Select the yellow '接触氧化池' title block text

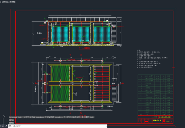(157, 120)
